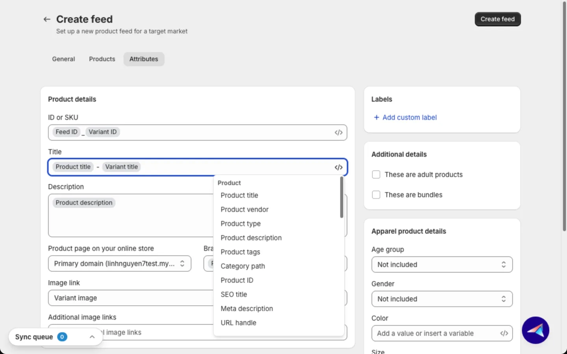This screenshot has width=567, height=354.
Task: Switch to the Products tab
Action: pyautogui.click(x=102, y=59)
